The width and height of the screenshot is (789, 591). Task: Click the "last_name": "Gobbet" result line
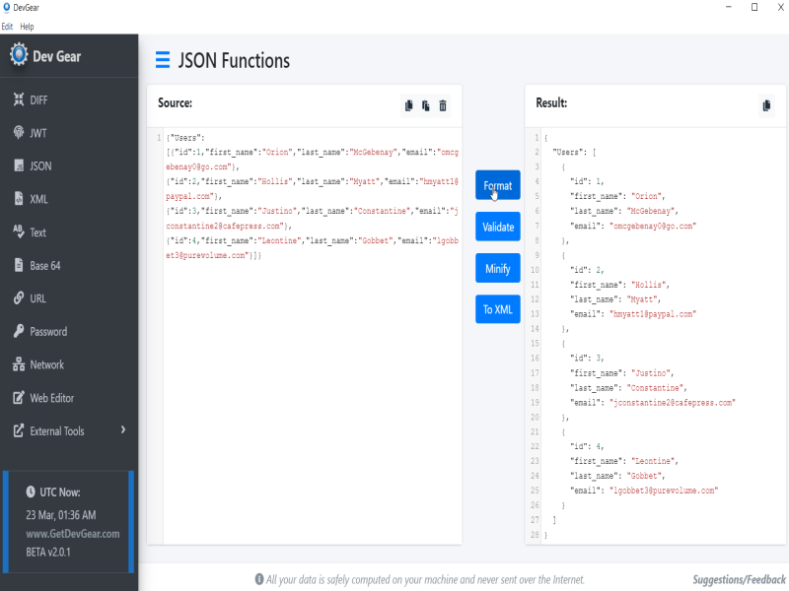(x=618, y=476)
